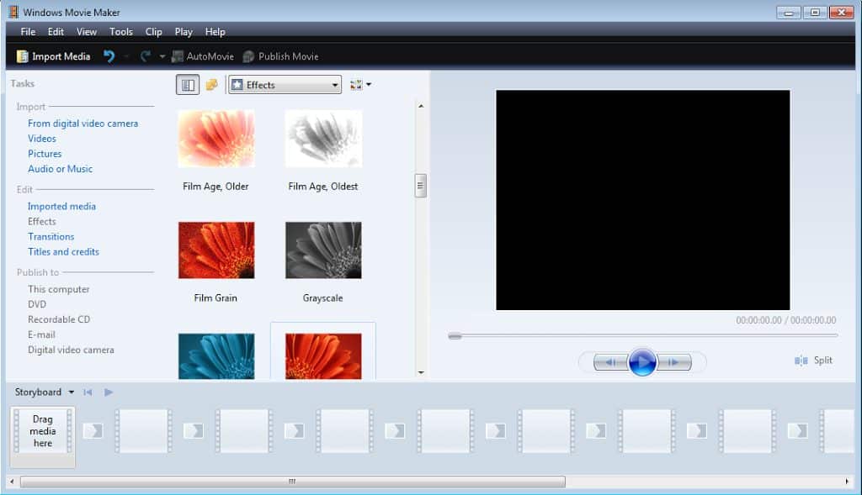
Task: Step to the previous frame
Action: [x=611, y=362]
